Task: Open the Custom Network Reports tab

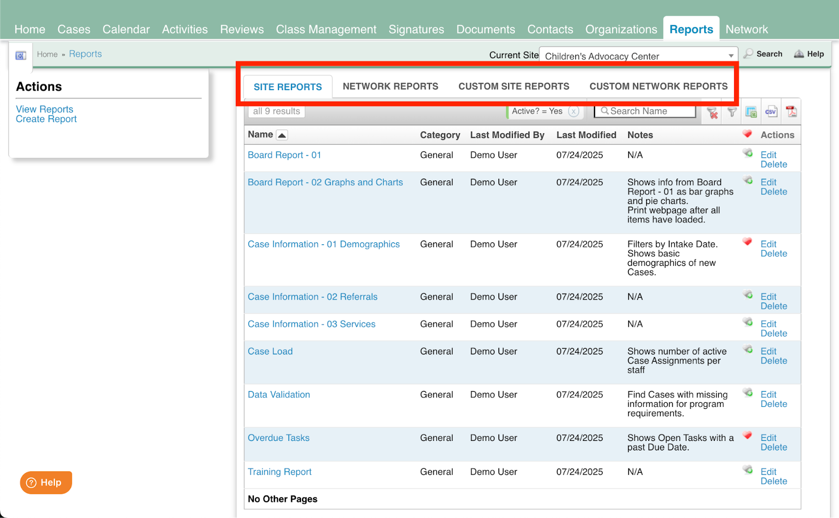Action: tap(659, 87)
